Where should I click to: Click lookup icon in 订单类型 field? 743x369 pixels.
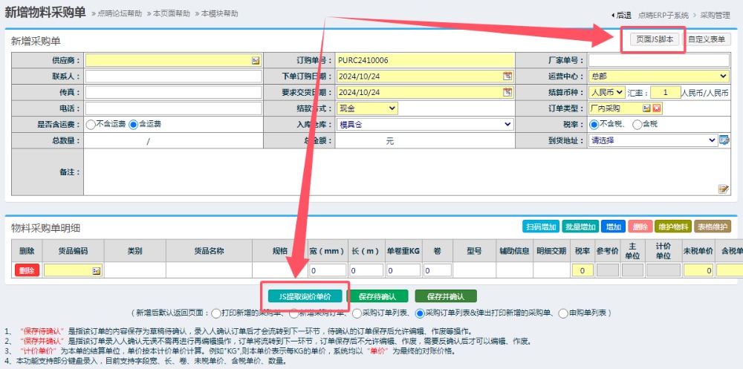click(x=647, y=108)
